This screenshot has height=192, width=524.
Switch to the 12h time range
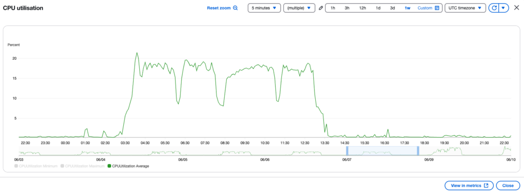point(362,8)
